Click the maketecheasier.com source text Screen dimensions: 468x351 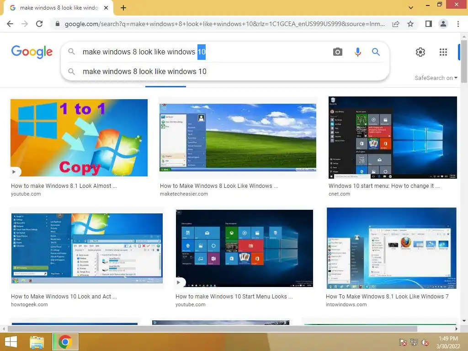click(x=184, y=194)
